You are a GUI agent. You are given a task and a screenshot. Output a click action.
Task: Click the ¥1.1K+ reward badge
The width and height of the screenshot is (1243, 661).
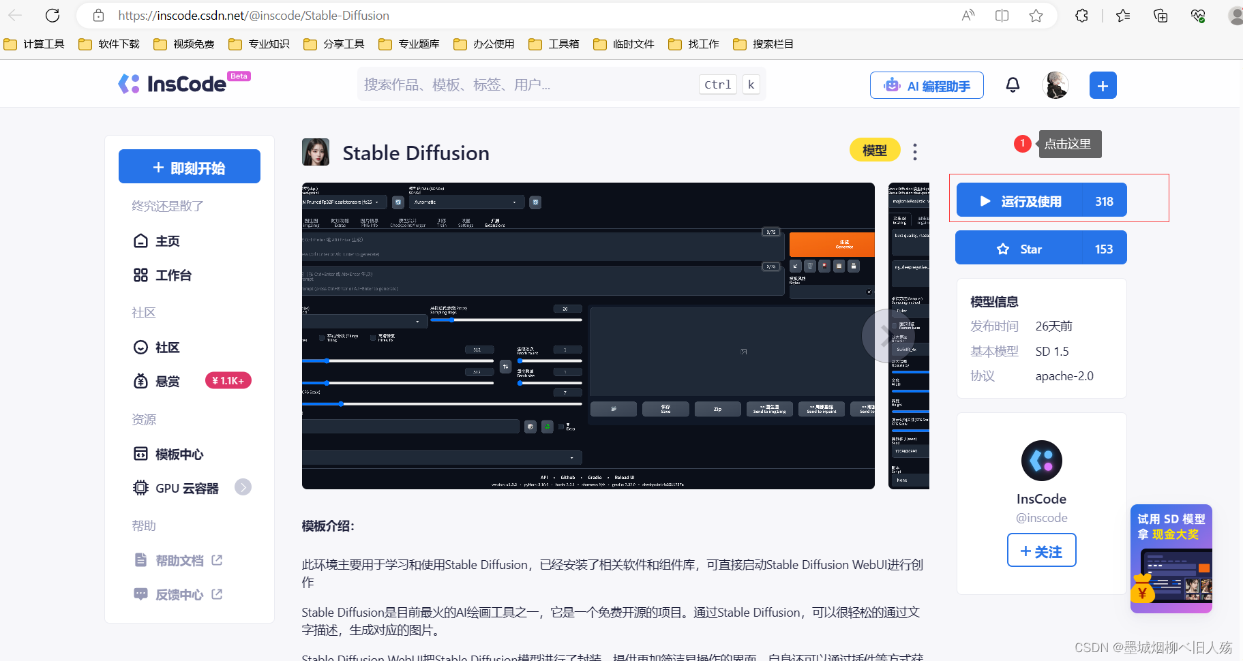point(228,380)
